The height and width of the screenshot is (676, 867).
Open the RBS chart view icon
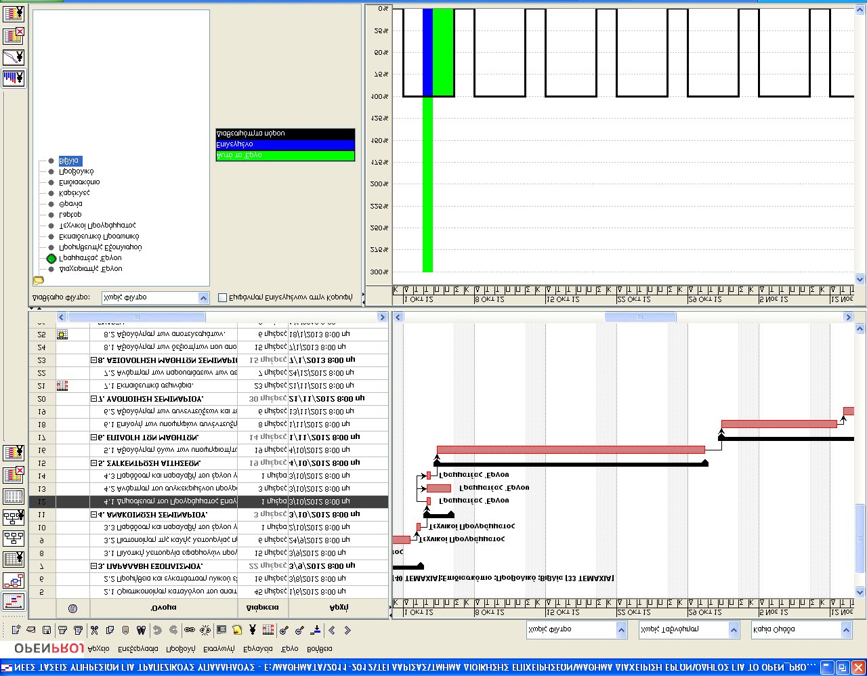tap(14, 517)
